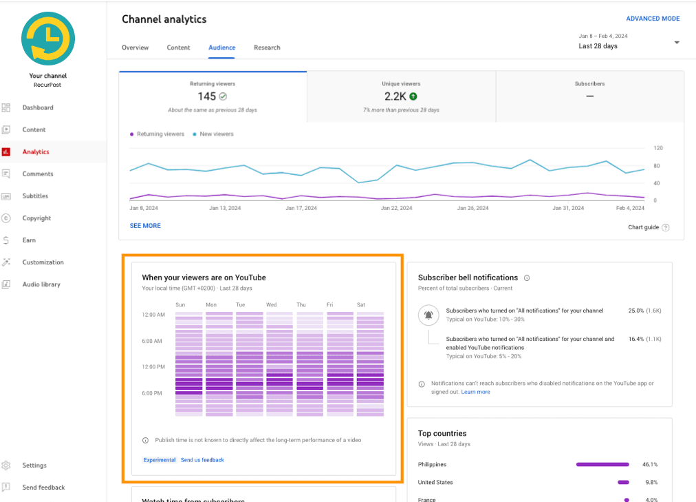Click the ADVANCED MODE link
This screenshot has width=696, height=502.
click(653, 18)
